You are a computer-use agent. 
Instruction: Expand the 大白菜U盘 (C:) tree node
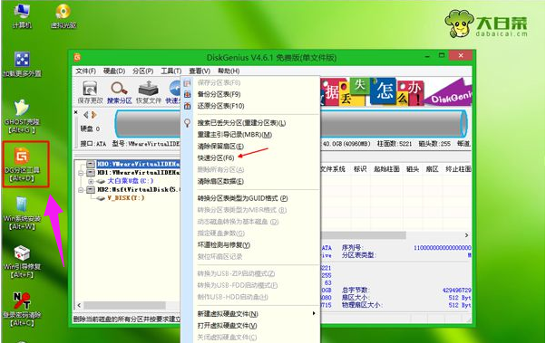click(91, 181)
